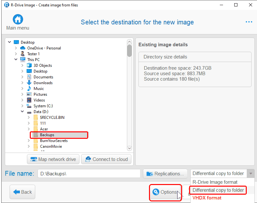The height and width of the screenshot is (203, 257).
Task: Click the Videos film icon
Action: [x=29, y=100]
